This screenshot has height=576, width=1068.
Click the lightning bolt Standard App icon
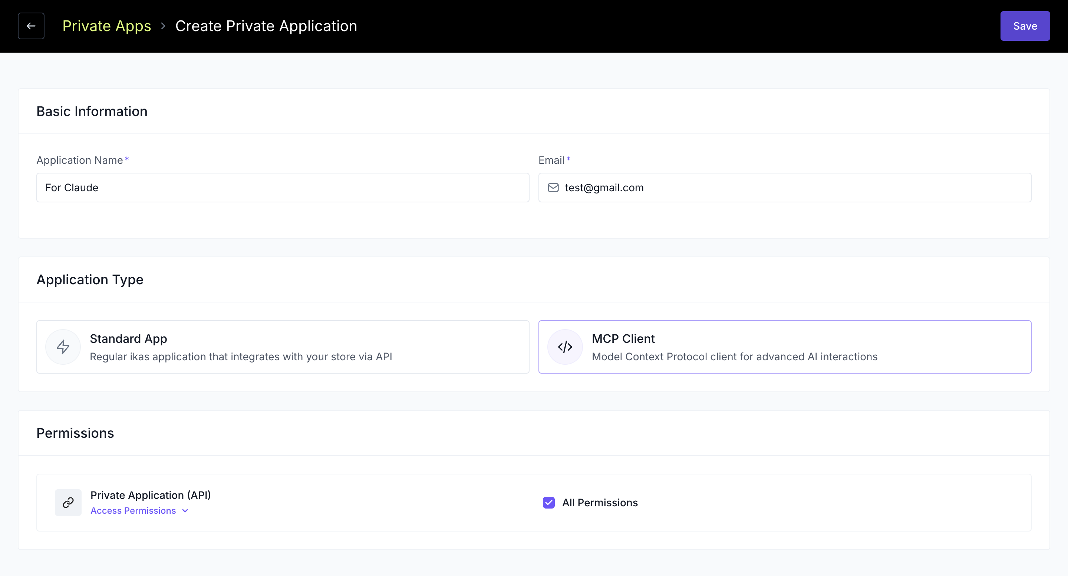point(63,347)
